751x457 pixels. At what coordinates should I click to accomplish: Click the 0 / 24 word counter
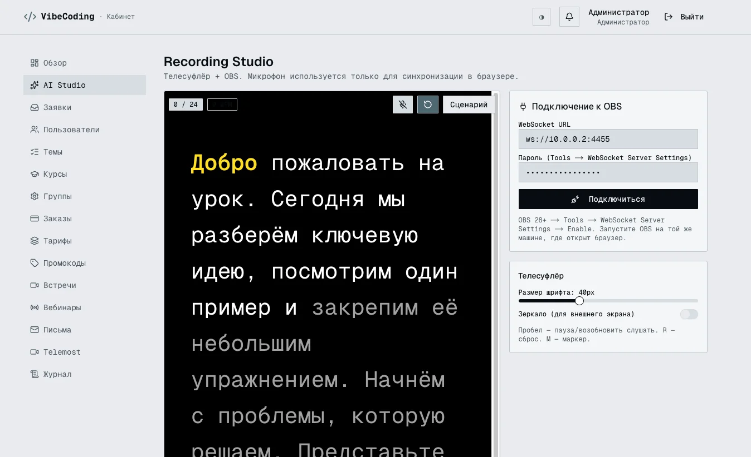(x=186, y=105)
